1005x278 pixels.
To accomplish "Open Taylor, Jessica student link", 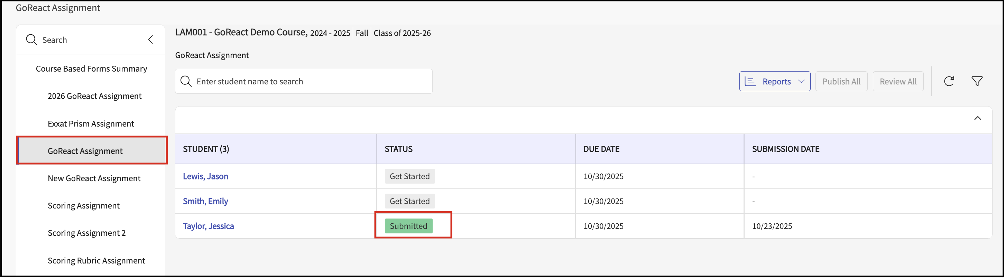I will pyautogui.click(x=208, y=226).
